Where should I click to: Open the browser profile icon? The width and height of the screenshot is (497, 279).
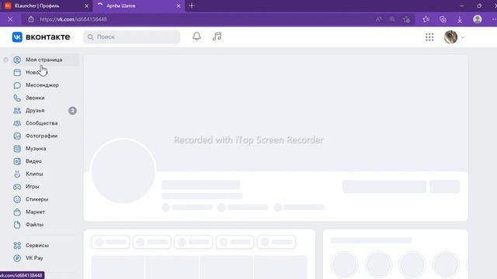coord(478,19)
